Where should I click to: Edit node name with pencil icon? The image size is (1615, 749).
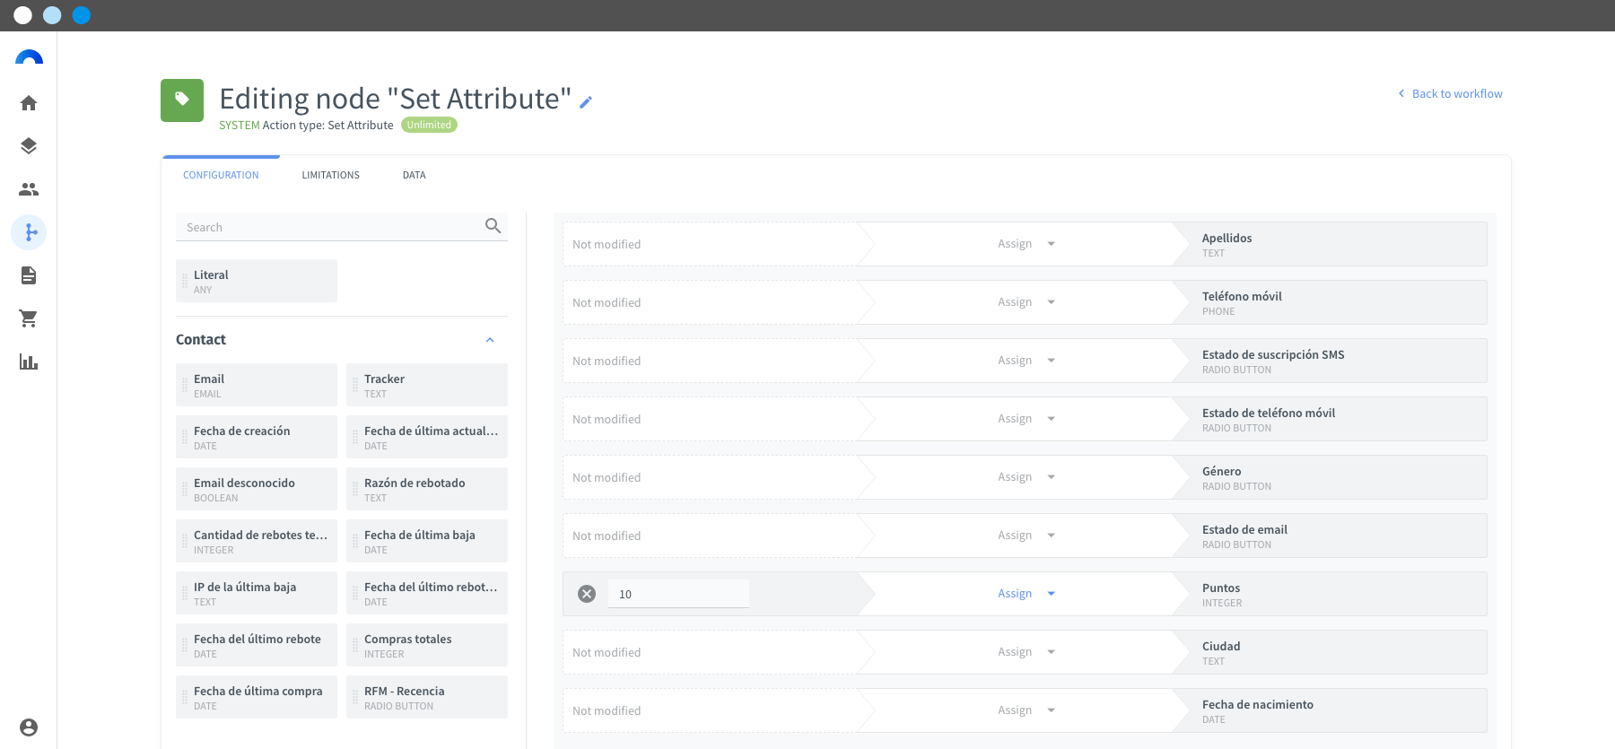pos(586,102)
